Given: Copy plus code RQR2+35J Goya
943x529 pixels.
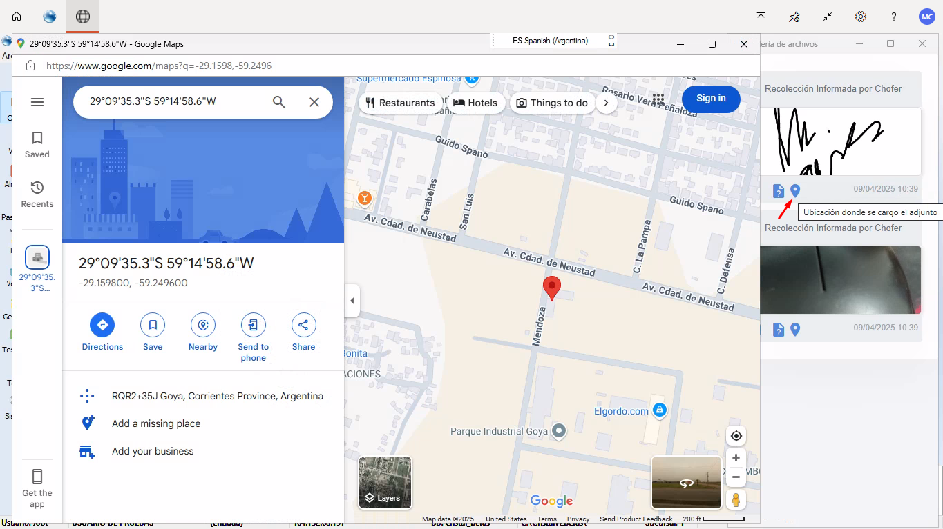Looking at the screenshot, I should [203, 396].
